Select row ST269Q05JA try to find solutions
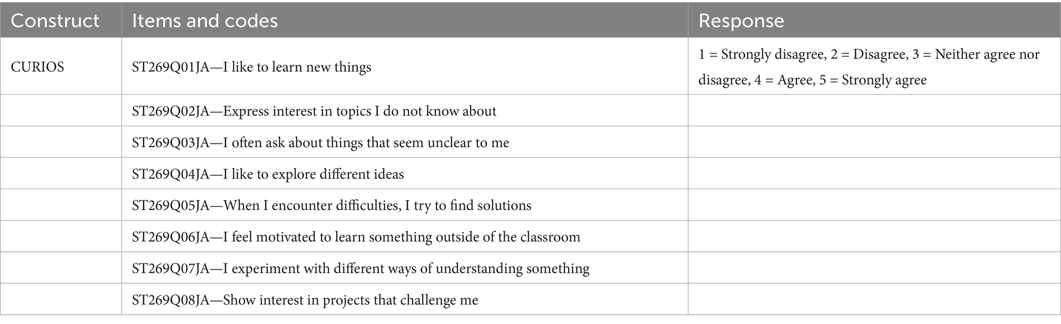This screenshot has height=324, width=1061. pos(331,205)
